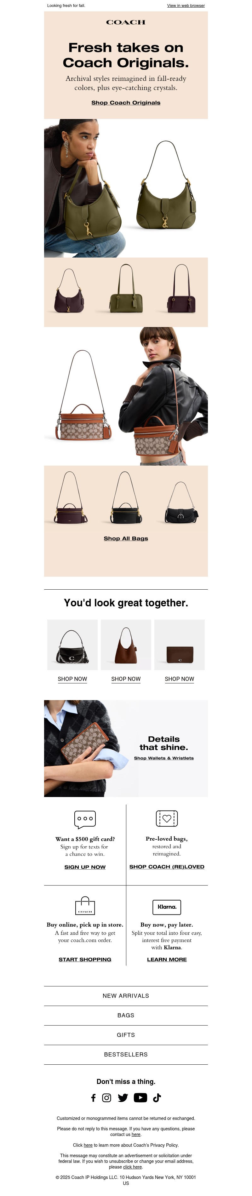Follow the Shop All Bags link
This screenshot has width=252, height=1196.
(126, 538)
